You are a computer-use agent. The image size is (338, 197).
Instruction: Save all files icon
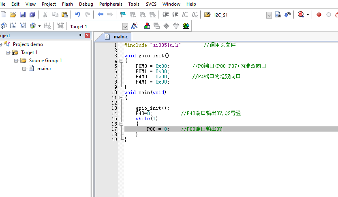pos(32,15)
